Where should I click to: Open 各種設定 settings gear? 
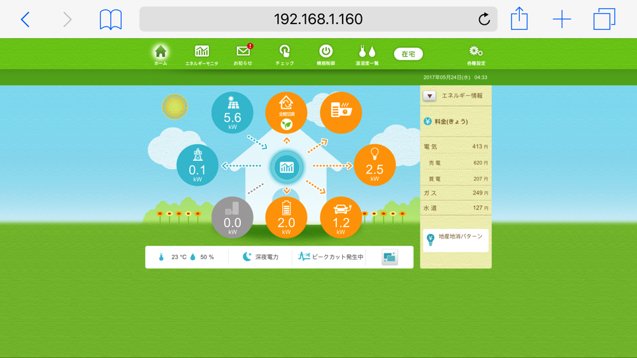pyautogui.click(x=476, y=55)
